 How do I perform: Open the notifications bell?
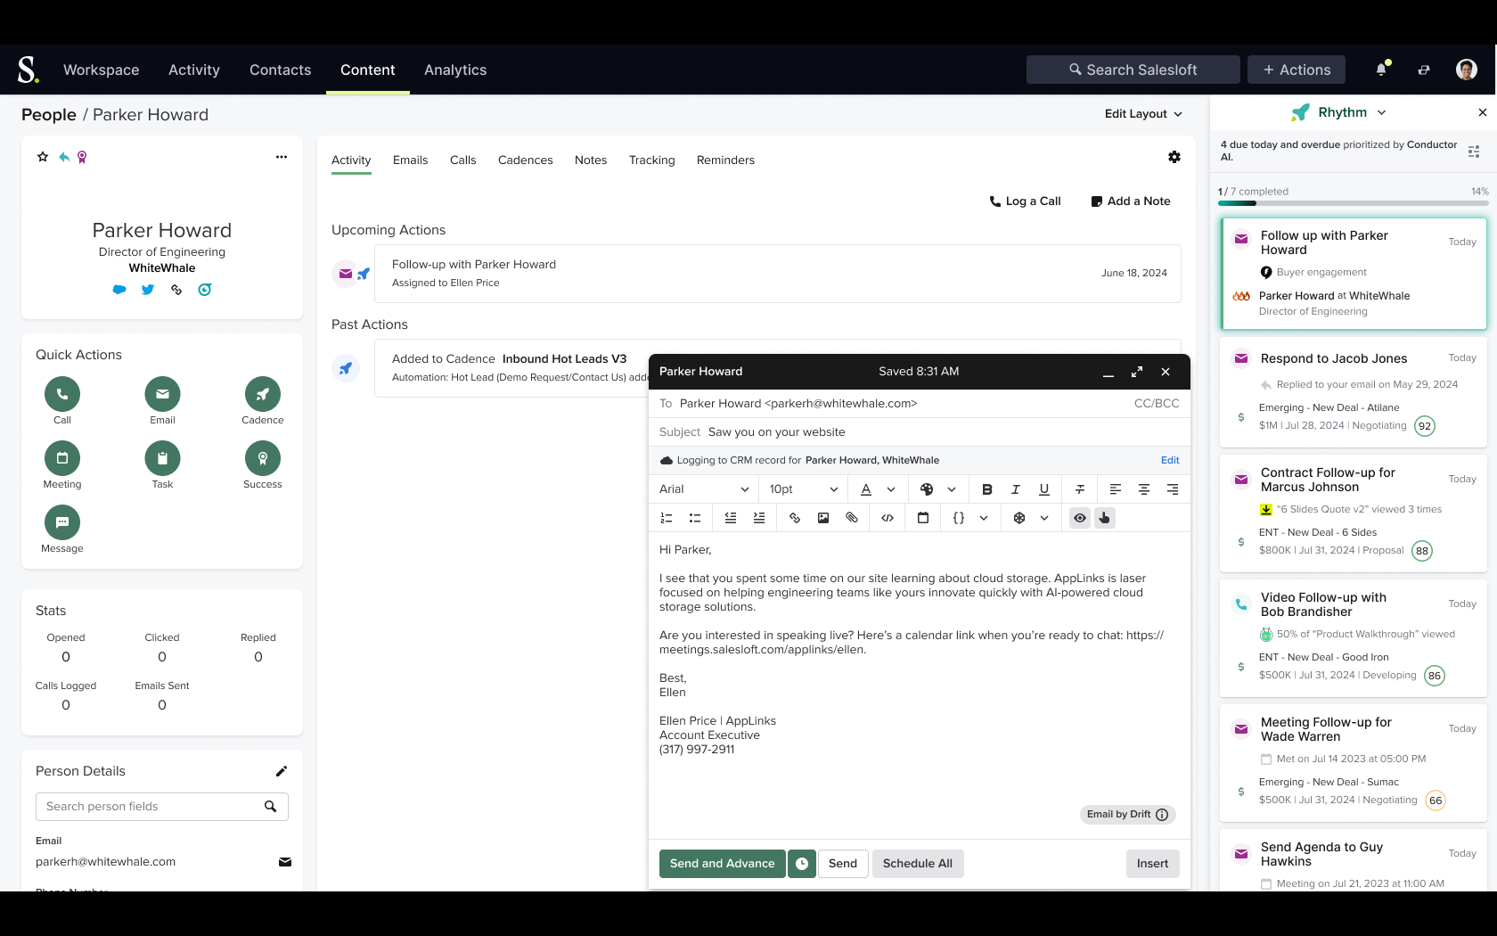click(x=1381, y=70)
